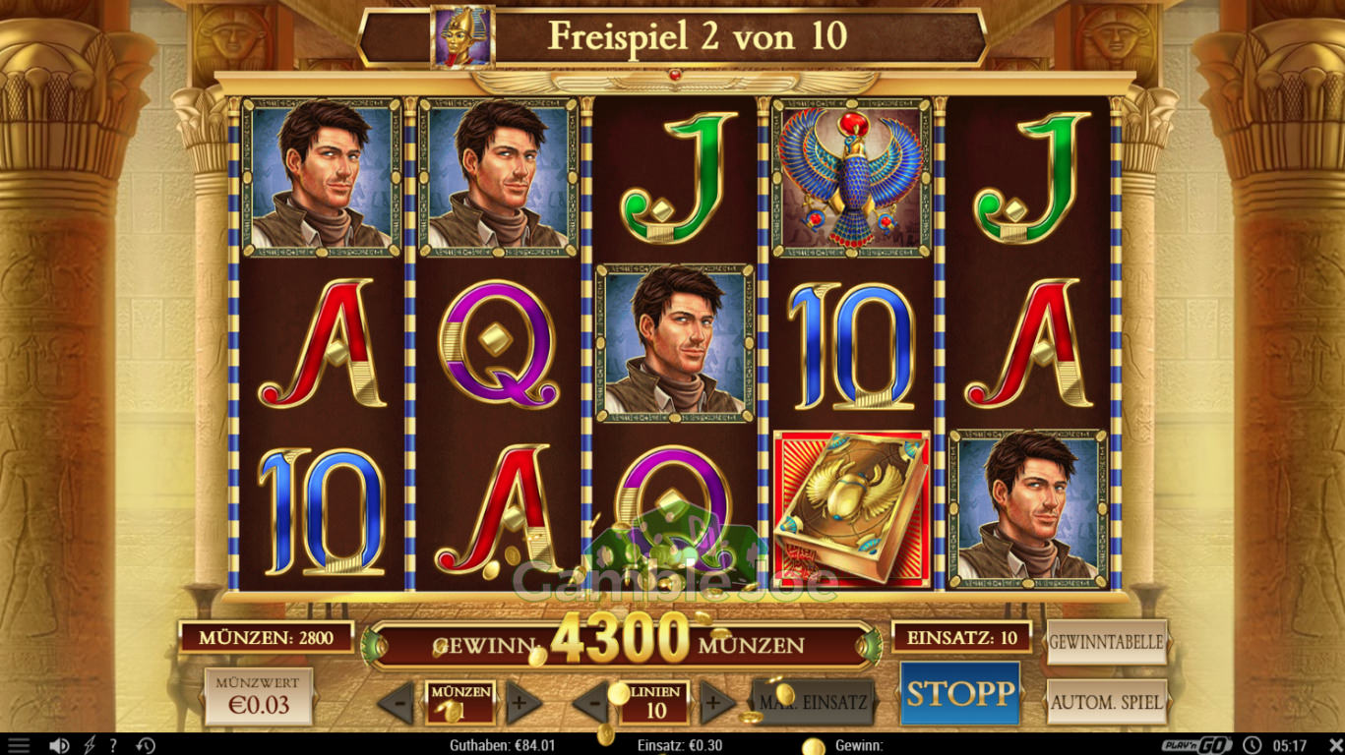Viewport: 1345px width, 755px height.
Task: Click the Play'n GO logo
Action: 1196,745
